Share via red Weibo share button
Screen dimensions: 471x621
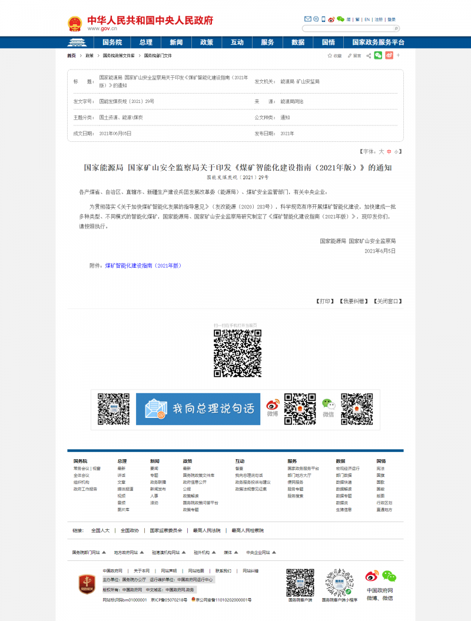pyautogui.click(x=388, y=55)
